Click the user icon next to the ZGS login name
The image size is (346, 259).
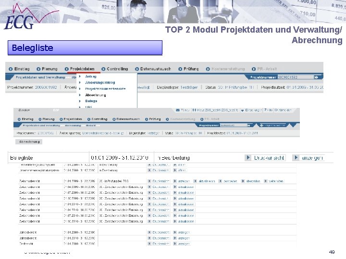(194, 110)
